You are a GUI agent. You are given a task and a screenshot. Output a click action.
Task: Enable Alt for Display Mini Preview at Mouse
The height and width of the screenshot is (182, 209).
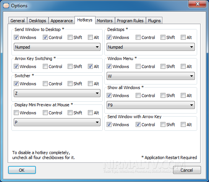click(90, 113)
